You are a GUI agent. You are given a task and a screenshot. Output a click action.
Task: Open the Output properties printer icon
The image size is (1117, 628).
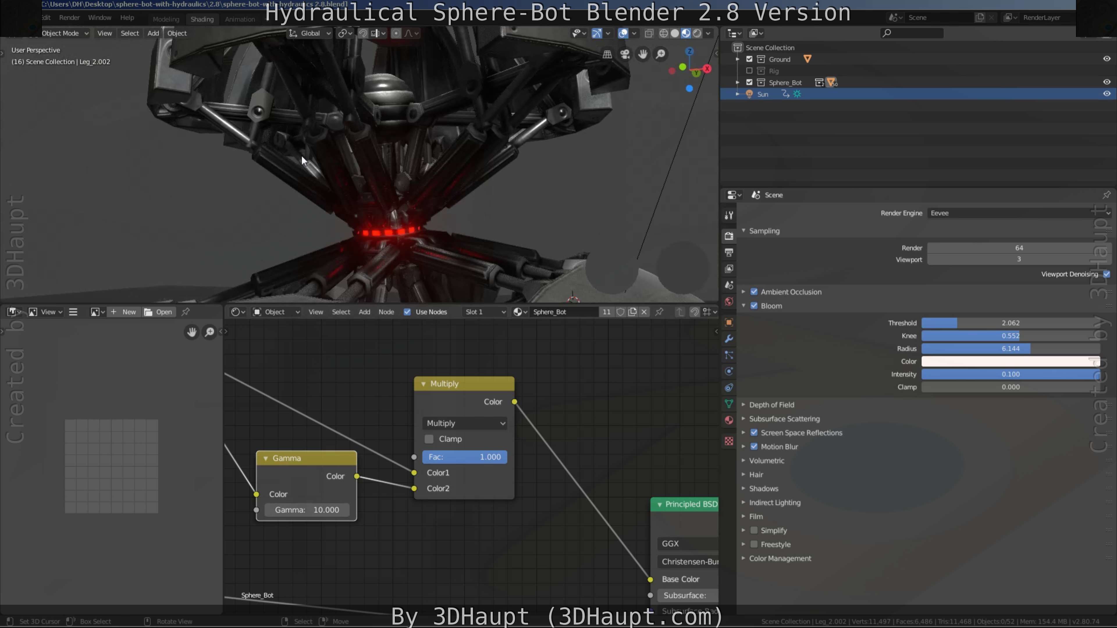pos(729,252)
